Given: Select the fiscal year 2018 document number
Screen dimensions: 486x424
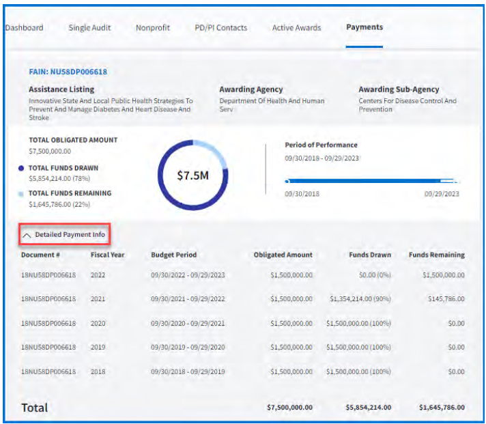Looking at the screenshot, I should tap(48, 371).
